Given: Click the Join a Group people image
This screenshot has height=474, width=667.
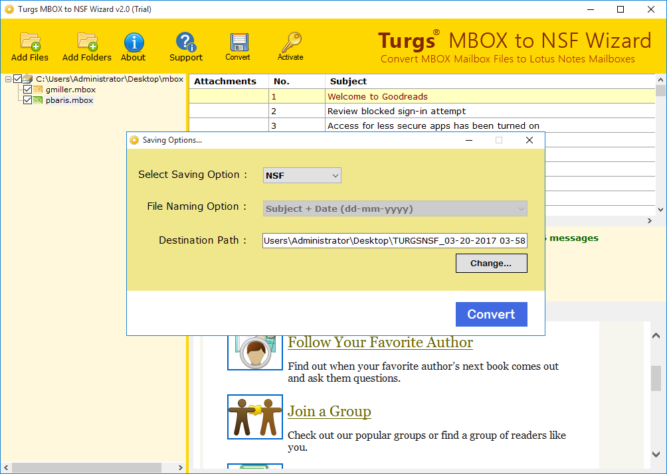Looking at the screenshot, I should click(x=255, y=417).
